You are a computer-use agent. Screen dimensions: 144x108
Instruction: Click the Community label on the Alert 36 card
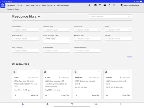pos(34,77)
